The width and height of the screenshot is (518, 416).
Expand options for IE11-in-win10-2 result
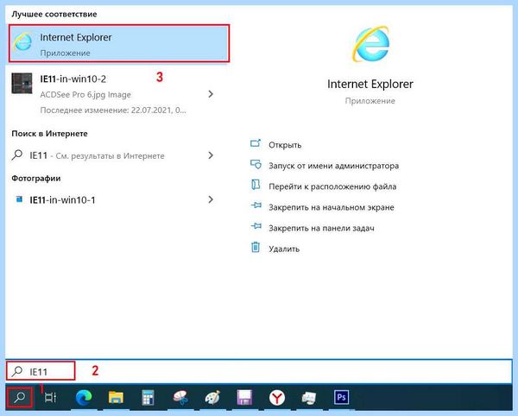pyautogui.click(x=211, y=94)
